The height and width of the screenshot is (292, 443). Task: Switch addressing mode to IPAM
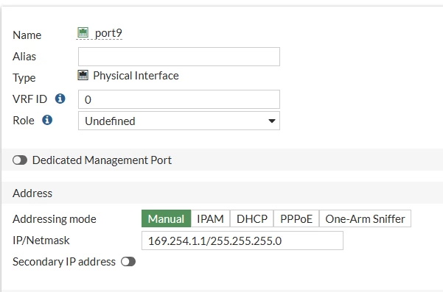point(211,218)
